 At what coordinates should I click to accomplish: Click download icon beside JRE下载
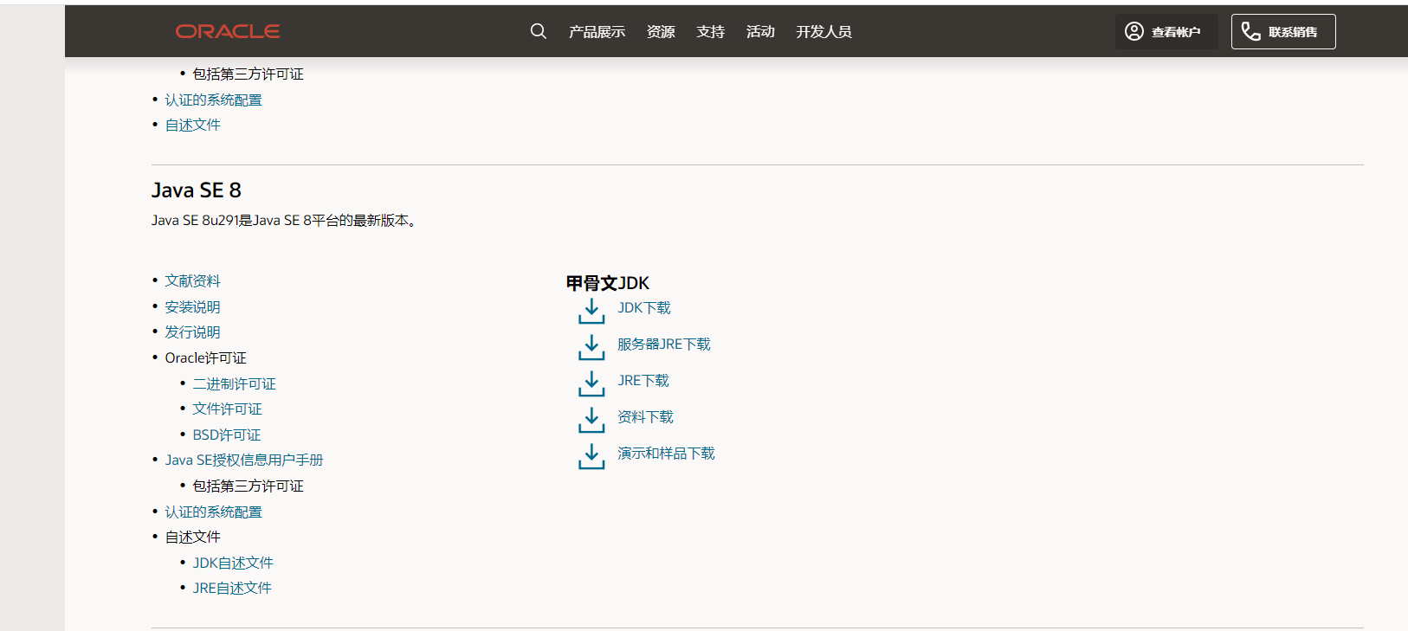(x=591, y=383)
